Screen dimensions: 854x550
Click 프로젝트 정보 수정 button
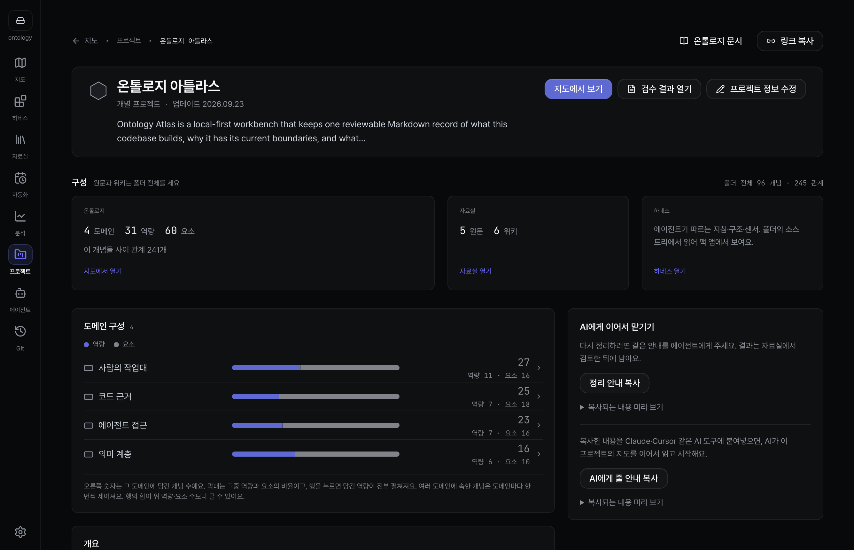(756, 89)
